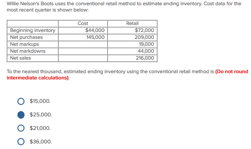
Task: Click the 145,000 net purchases cost cell
Action: tap(96, 37)
